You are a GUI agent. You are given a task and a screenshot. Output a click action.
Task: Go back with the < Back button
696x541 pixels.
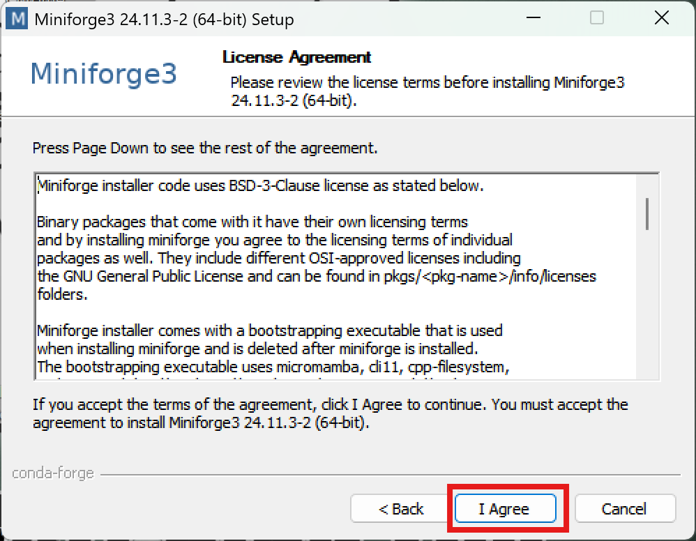pyautogui.click(x=401, y=509)
